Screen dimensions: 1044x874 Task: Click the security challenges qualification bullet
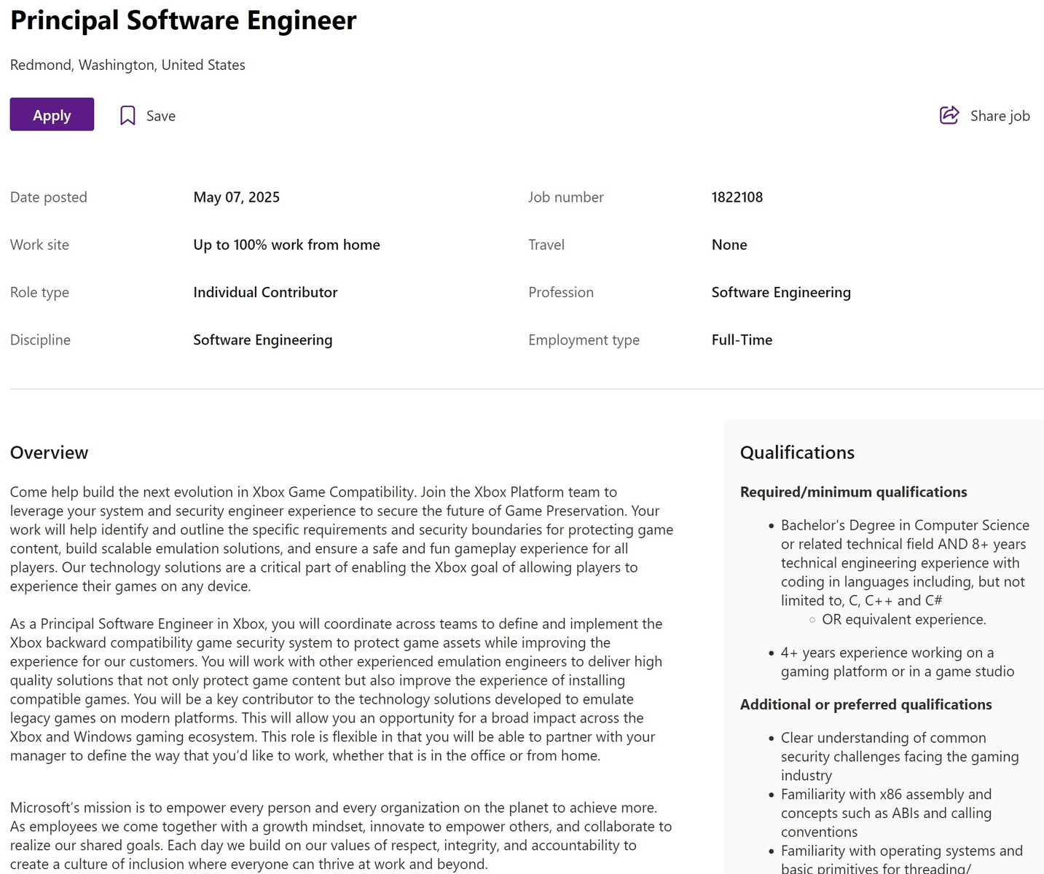point(900,756)
